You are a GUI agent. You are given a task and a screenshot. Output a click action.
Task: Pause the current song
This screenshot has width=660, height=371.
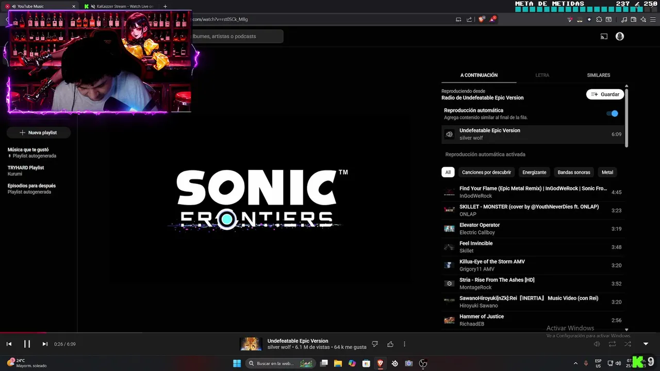27,344
